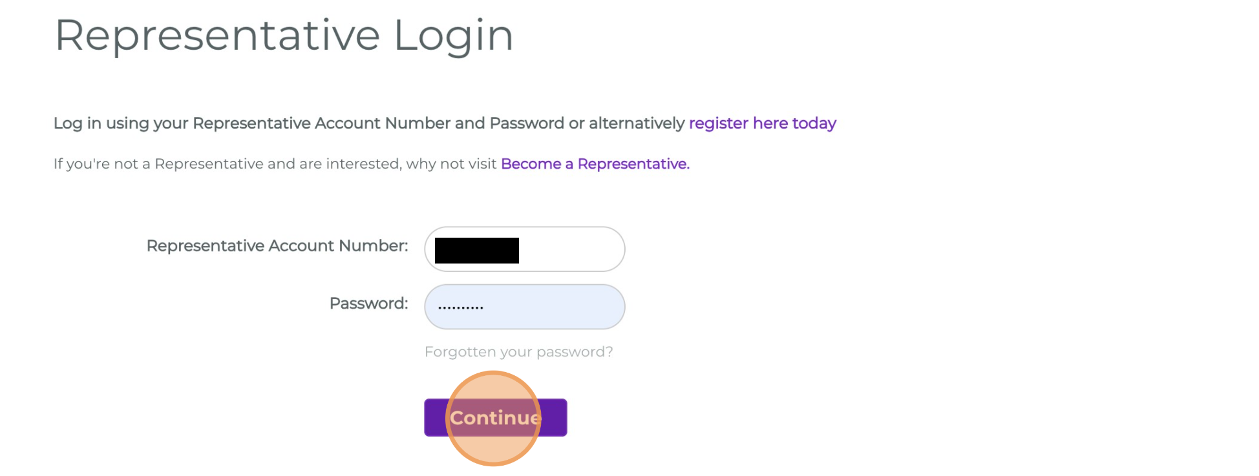Screen dimensions: 1259x476
Task: Click the 'Representative Login' page heading
Action: pyautogui.click(x=284, y=35)
